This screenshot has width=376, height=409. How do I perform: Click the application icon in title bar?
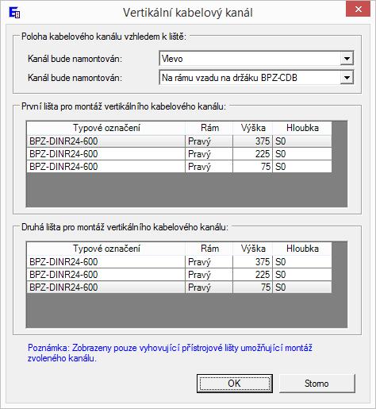click(x=14, y=13)
